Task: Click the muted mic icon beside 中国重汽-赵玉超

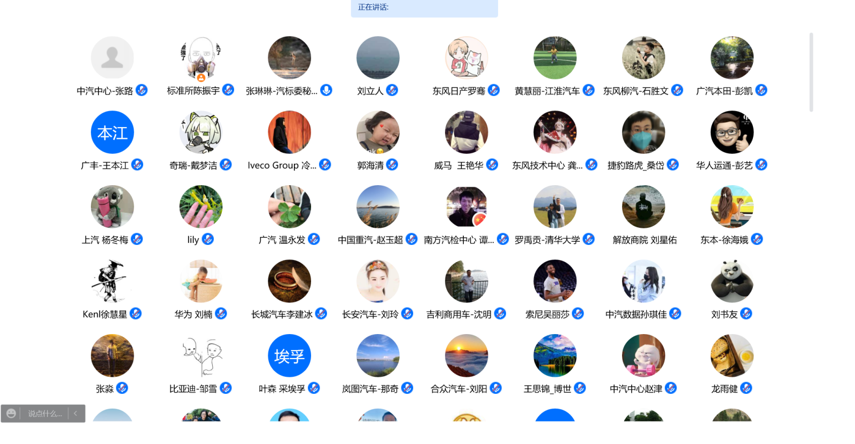Action: tap(411, 239)
